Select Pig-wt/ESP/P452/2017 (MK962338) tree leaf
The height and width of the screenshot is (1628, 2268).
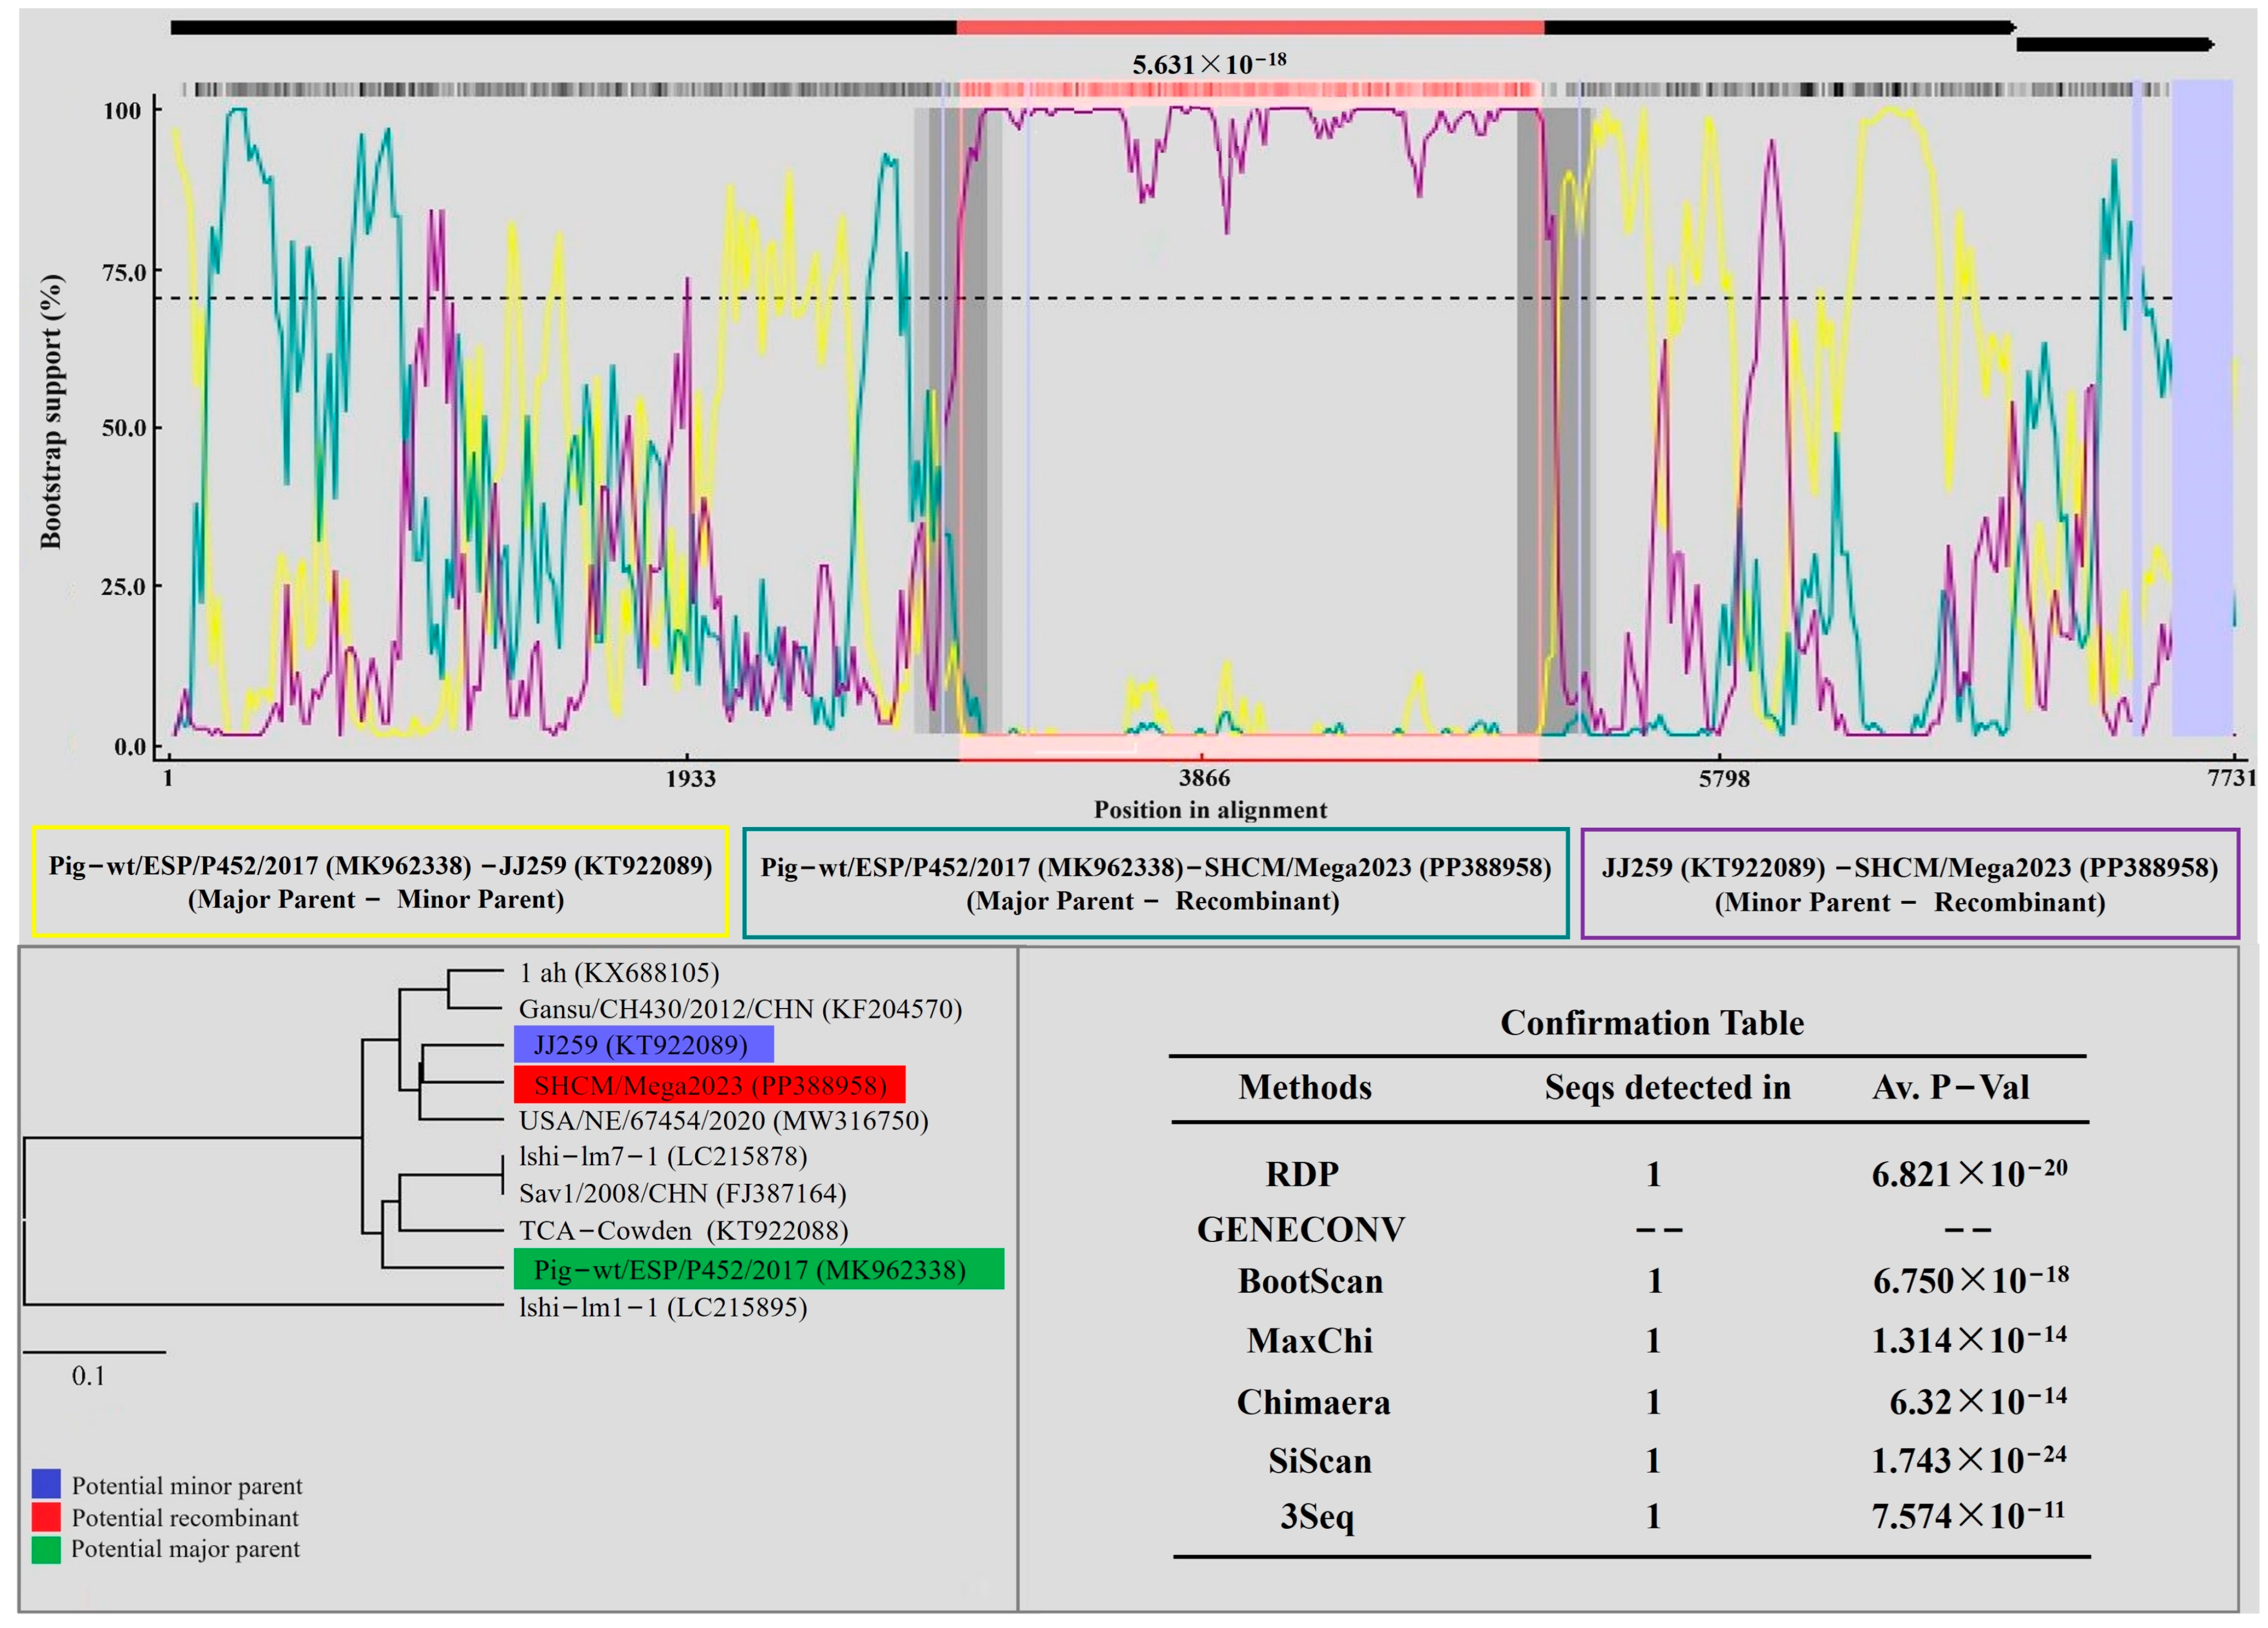coord(758,1269)
